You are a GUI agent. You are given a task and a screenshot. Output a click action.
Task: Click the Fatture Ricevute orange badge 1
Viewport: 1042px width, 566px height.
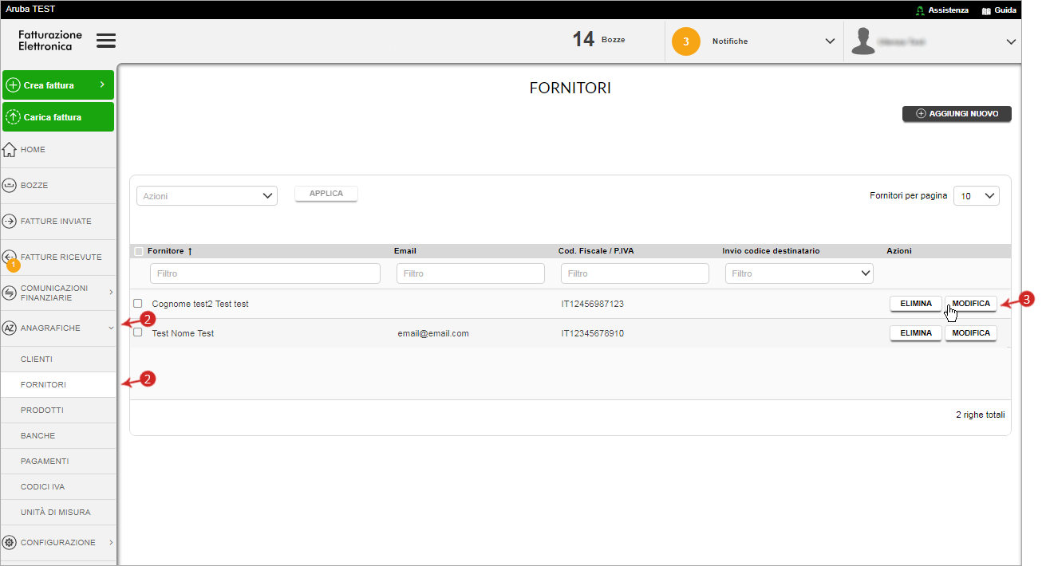(x=14, y=265)
